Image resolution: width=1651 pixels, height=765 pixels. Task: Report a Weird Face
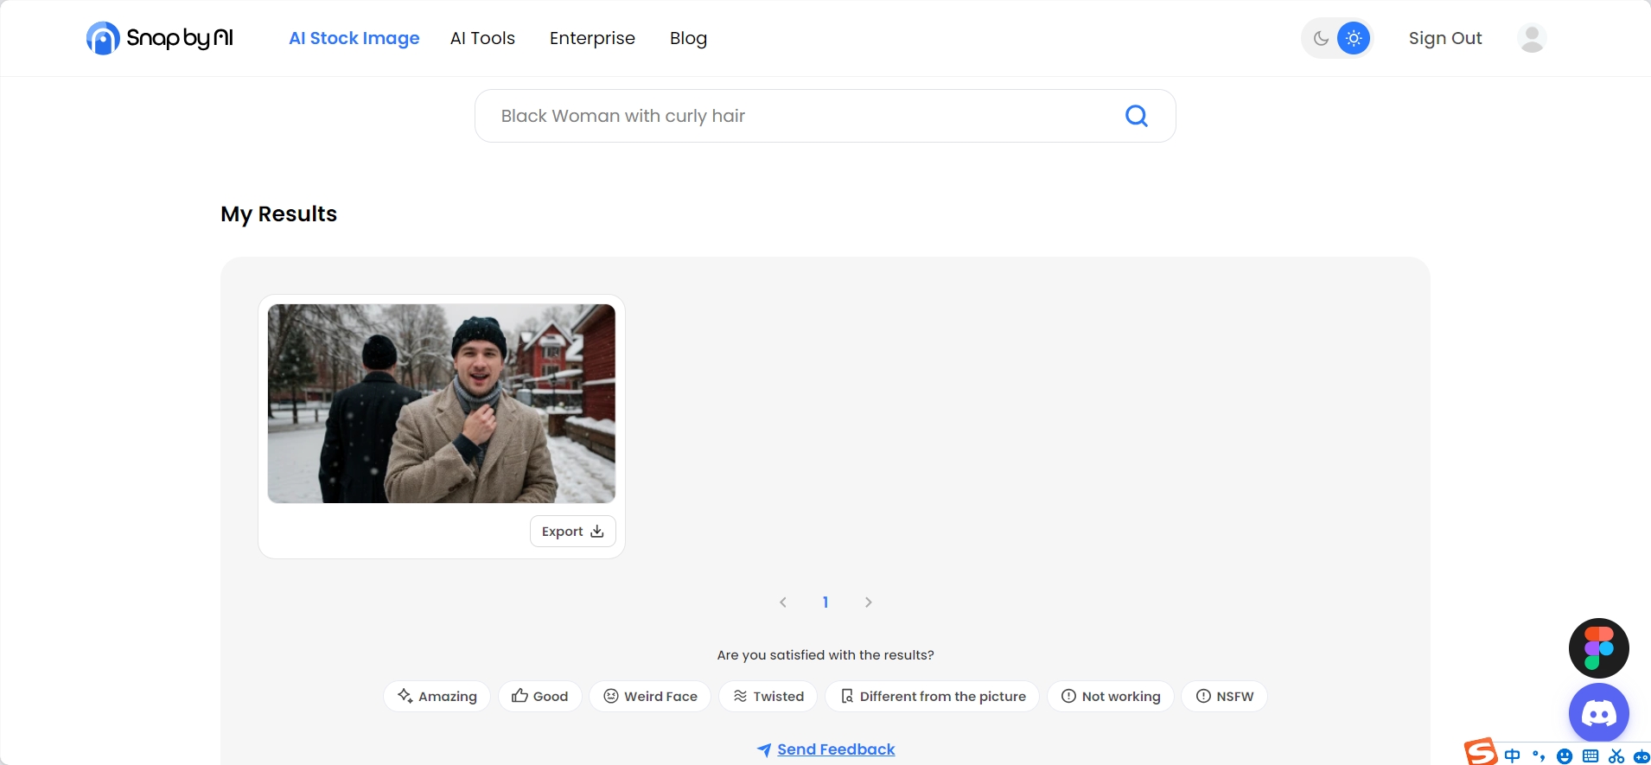click(650, 697)
